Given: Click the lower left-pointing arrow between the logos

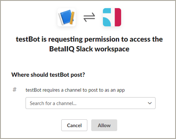Looking at the screenshot, I should 89,20.
